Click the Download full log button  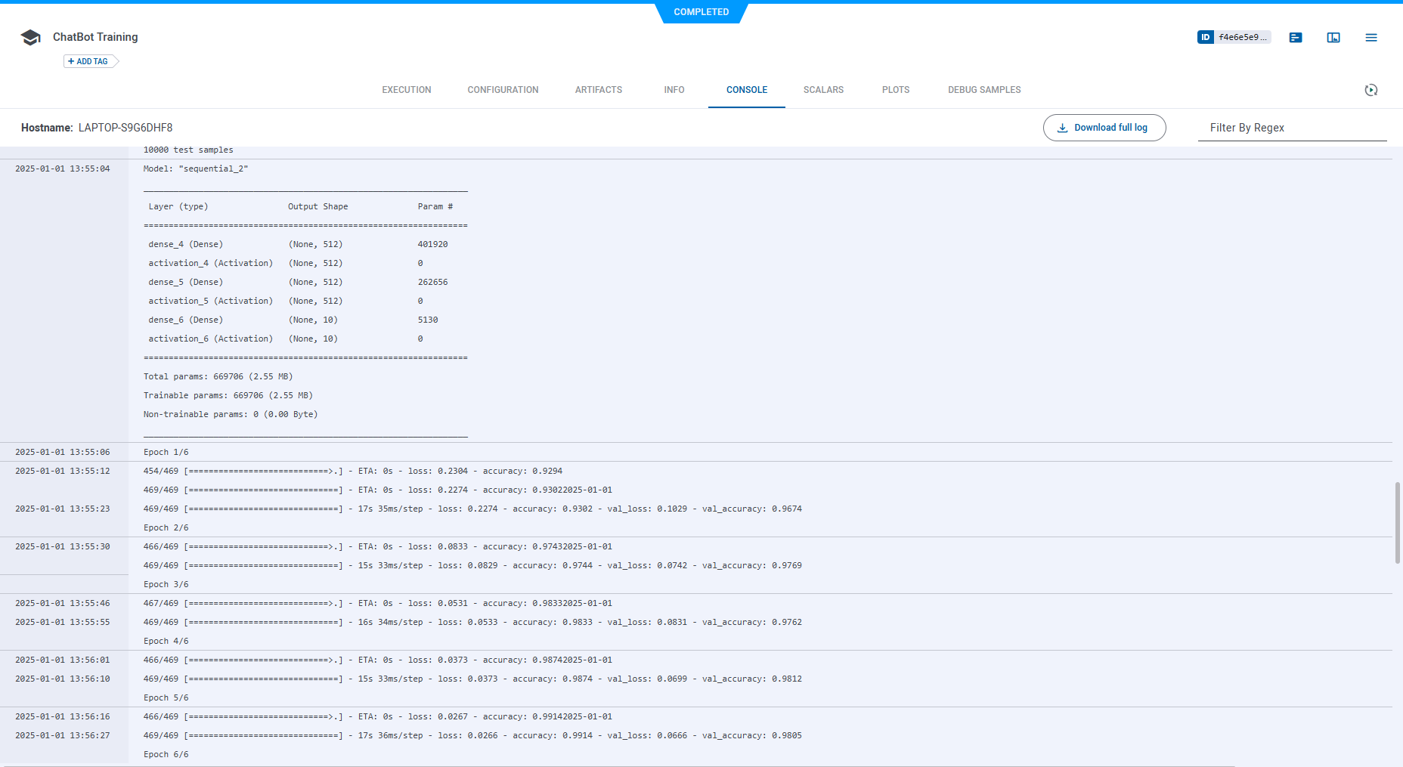pyautogui.click(x=1104, y=128)
